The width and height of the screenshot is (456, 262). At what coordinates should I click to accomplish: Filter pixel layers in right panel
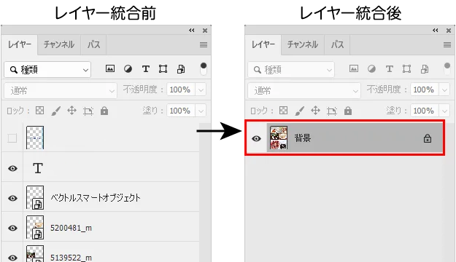354,68
